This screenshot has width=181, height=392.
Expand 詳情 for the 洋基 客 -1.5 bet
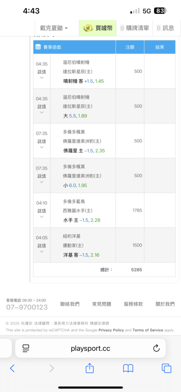(42, 245)
